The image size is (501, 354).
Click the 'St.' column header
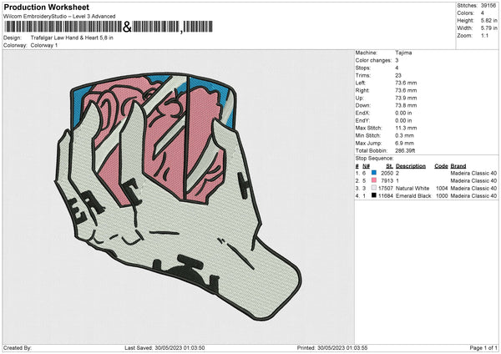pyautogui.click(x=389, y=166)
